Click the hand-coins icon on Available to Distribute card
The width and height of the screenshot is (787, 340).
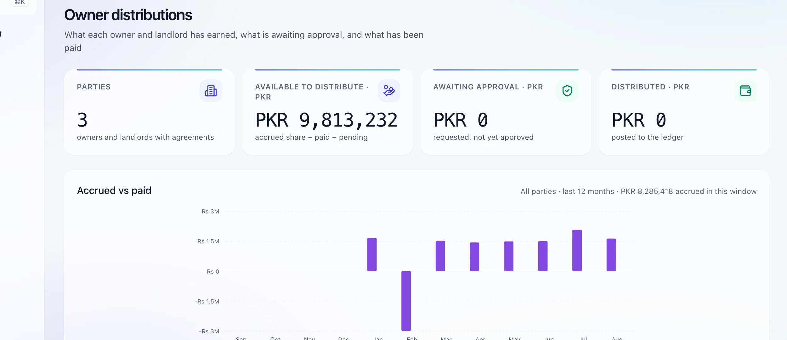click(389, 91)
